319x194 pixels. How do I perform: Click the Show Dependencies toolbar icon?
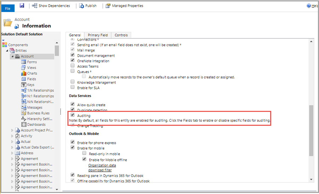click(35, 6)
